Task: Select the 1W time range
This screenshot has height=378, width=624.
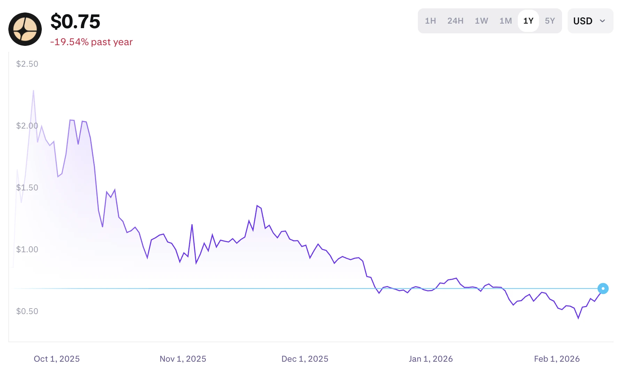Action: [x=481, y=21]
